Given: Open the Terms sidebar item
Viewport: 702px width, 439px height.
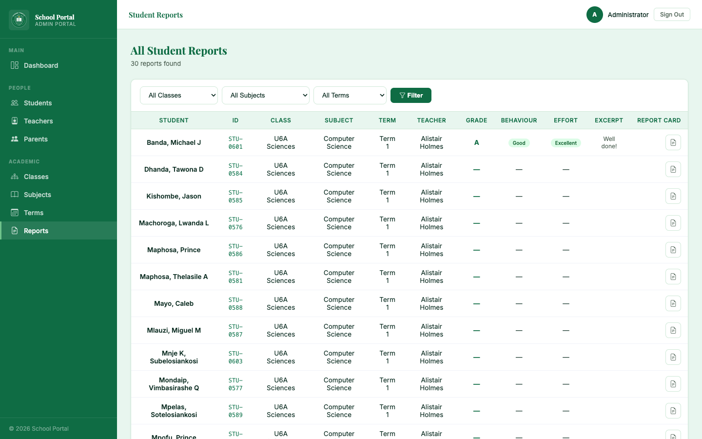Looking at the screenshot, I should pos(34,213).
